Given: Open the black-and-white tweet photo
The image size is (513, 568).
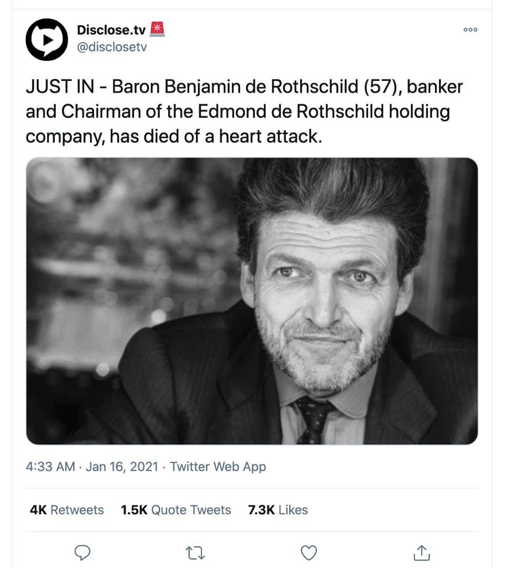Looking at the screenshot, I should tap(252, 301).
